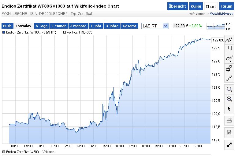
Task: Open the L&S RT exchange dropdown
Action: pos(155,26)
